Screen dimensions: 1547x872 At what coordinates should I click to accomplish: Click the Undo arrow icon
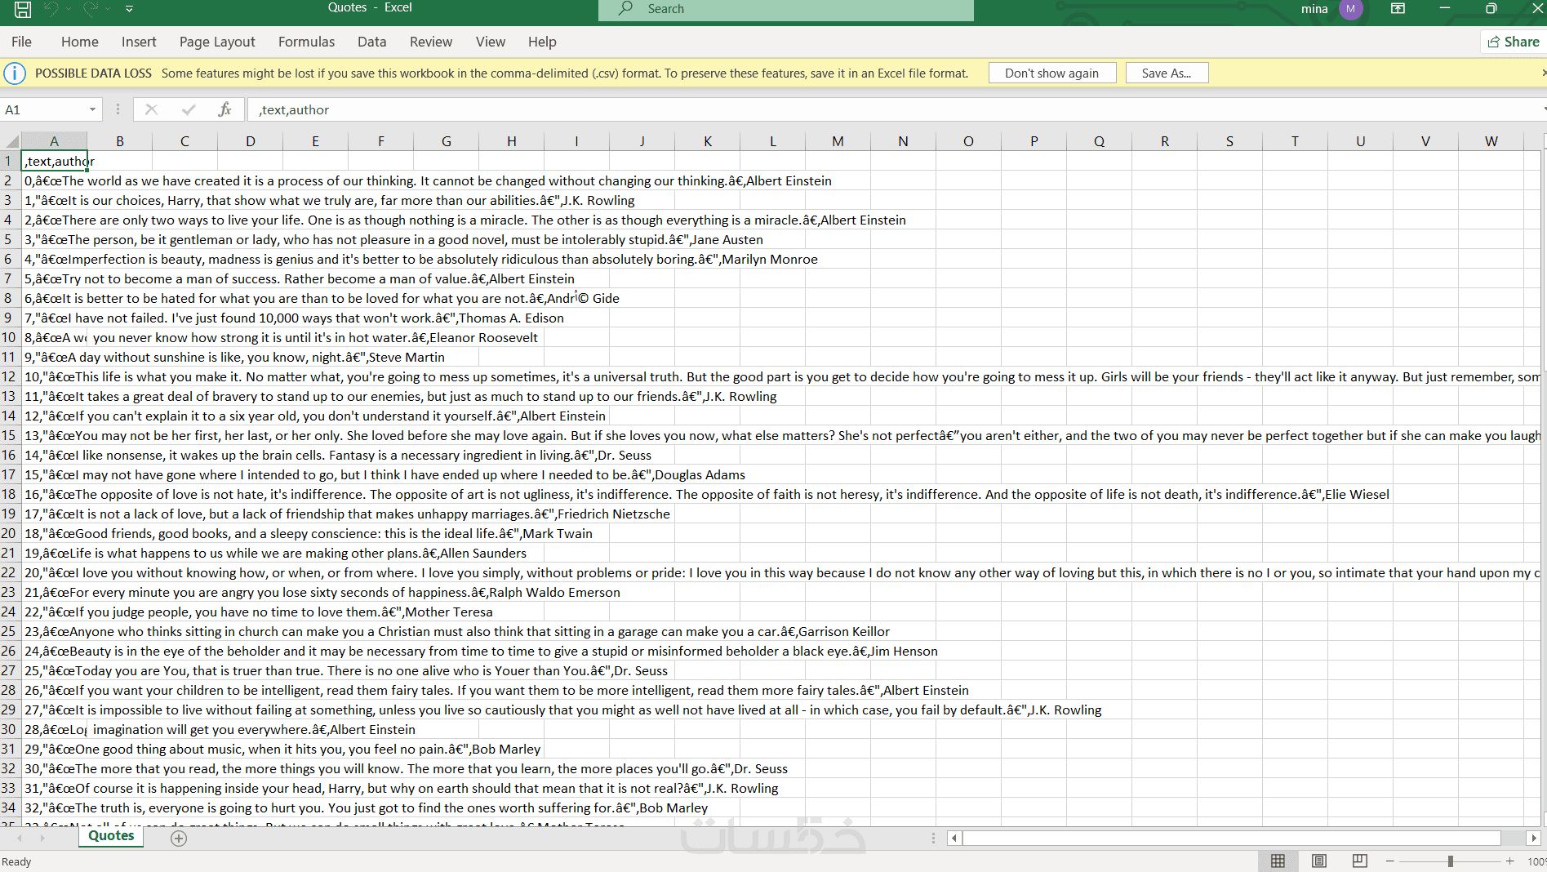coord(51,9)
